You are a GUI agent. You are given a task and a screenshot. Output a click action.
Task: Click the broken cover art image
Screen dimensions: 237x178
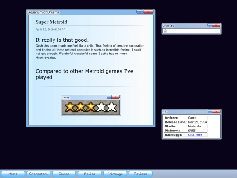(x=165, y=31)
